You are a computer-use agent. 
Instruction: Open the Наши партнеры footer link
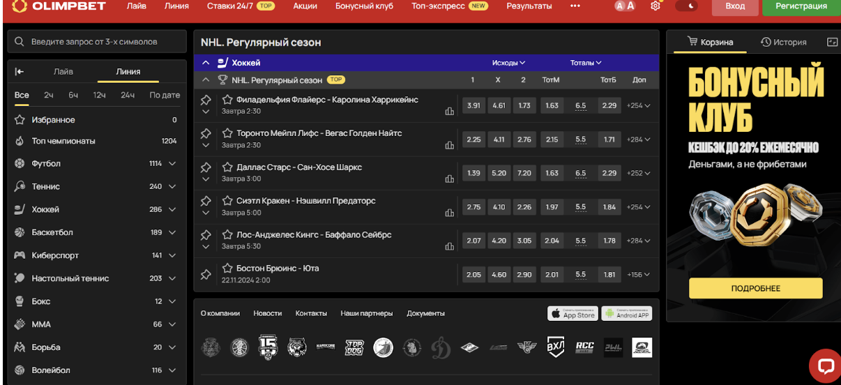click(367, 314)
